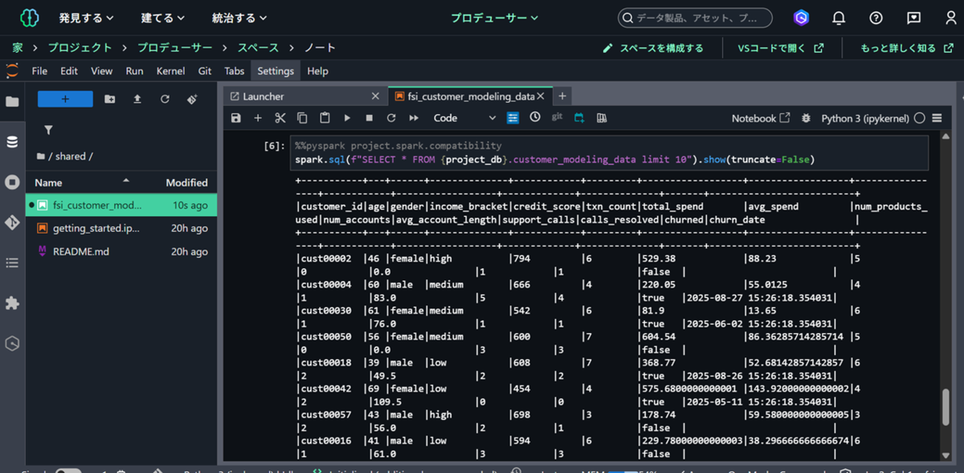This screenshot has height=473, width=964.
Task: Click the git icon in notebook toolbar
Action: [x=557, y=117]
